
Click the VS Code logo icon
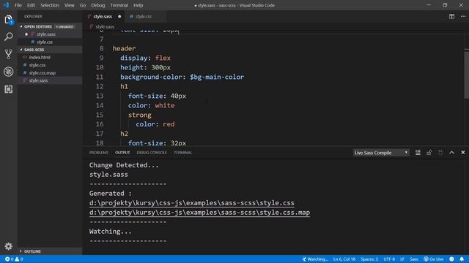pyautogui.click(x=6, y=5)
